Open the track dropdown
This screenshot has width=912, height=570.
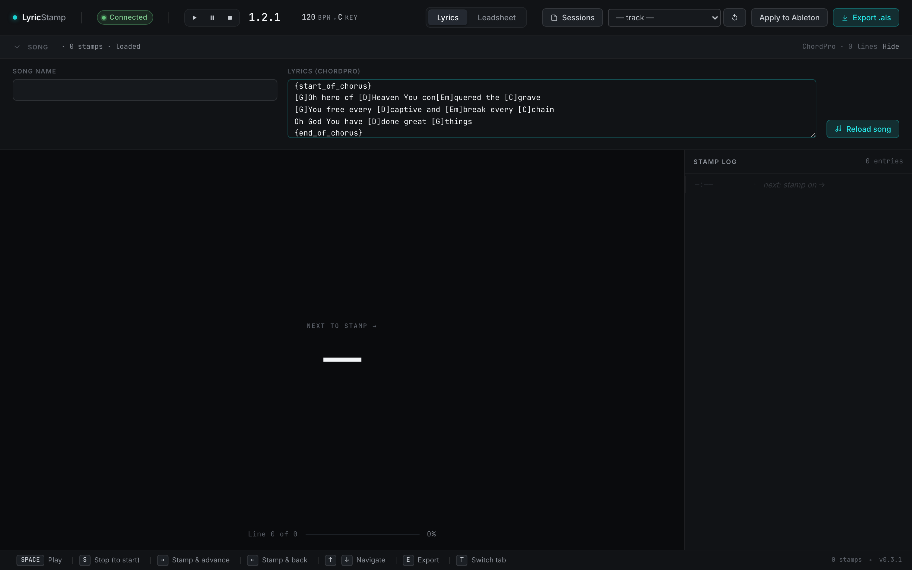tap(664, 18)
